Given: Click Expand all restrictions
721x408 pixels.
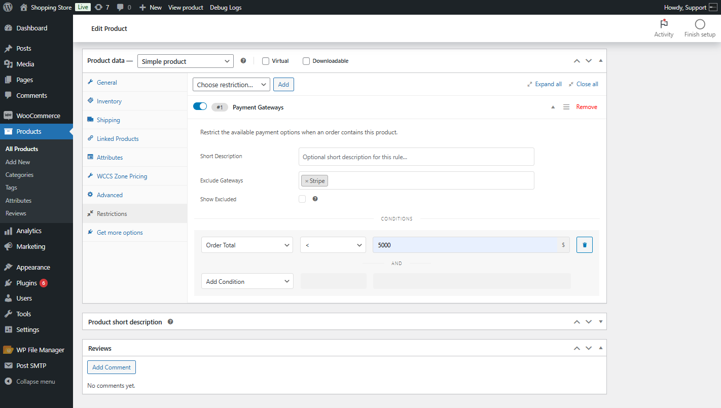Looking at the screenshot, I should [545, 84].
